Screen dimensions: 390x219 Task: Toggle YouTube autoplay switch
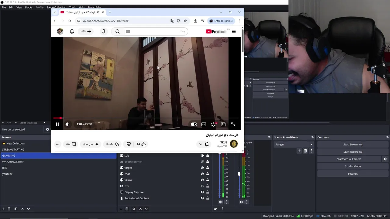pyautogui.click(x=194, y=124)
